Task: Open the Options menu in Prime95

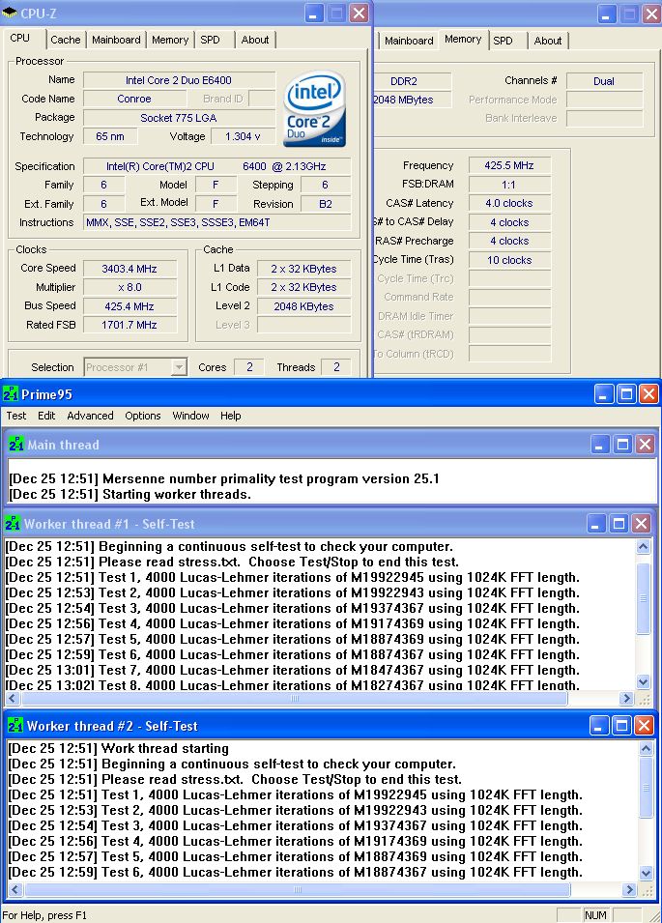Action: (x=143, y=416)
